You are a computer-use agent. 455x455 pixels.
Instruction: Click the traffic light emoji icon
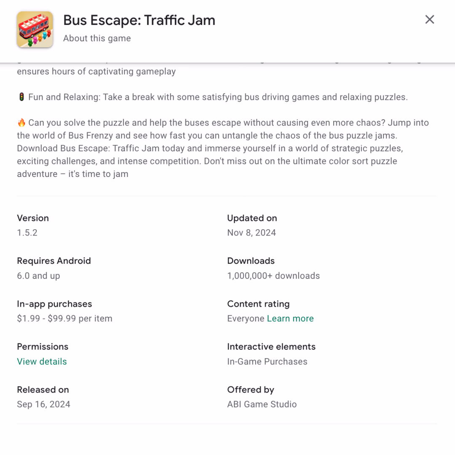click(21, 97)
